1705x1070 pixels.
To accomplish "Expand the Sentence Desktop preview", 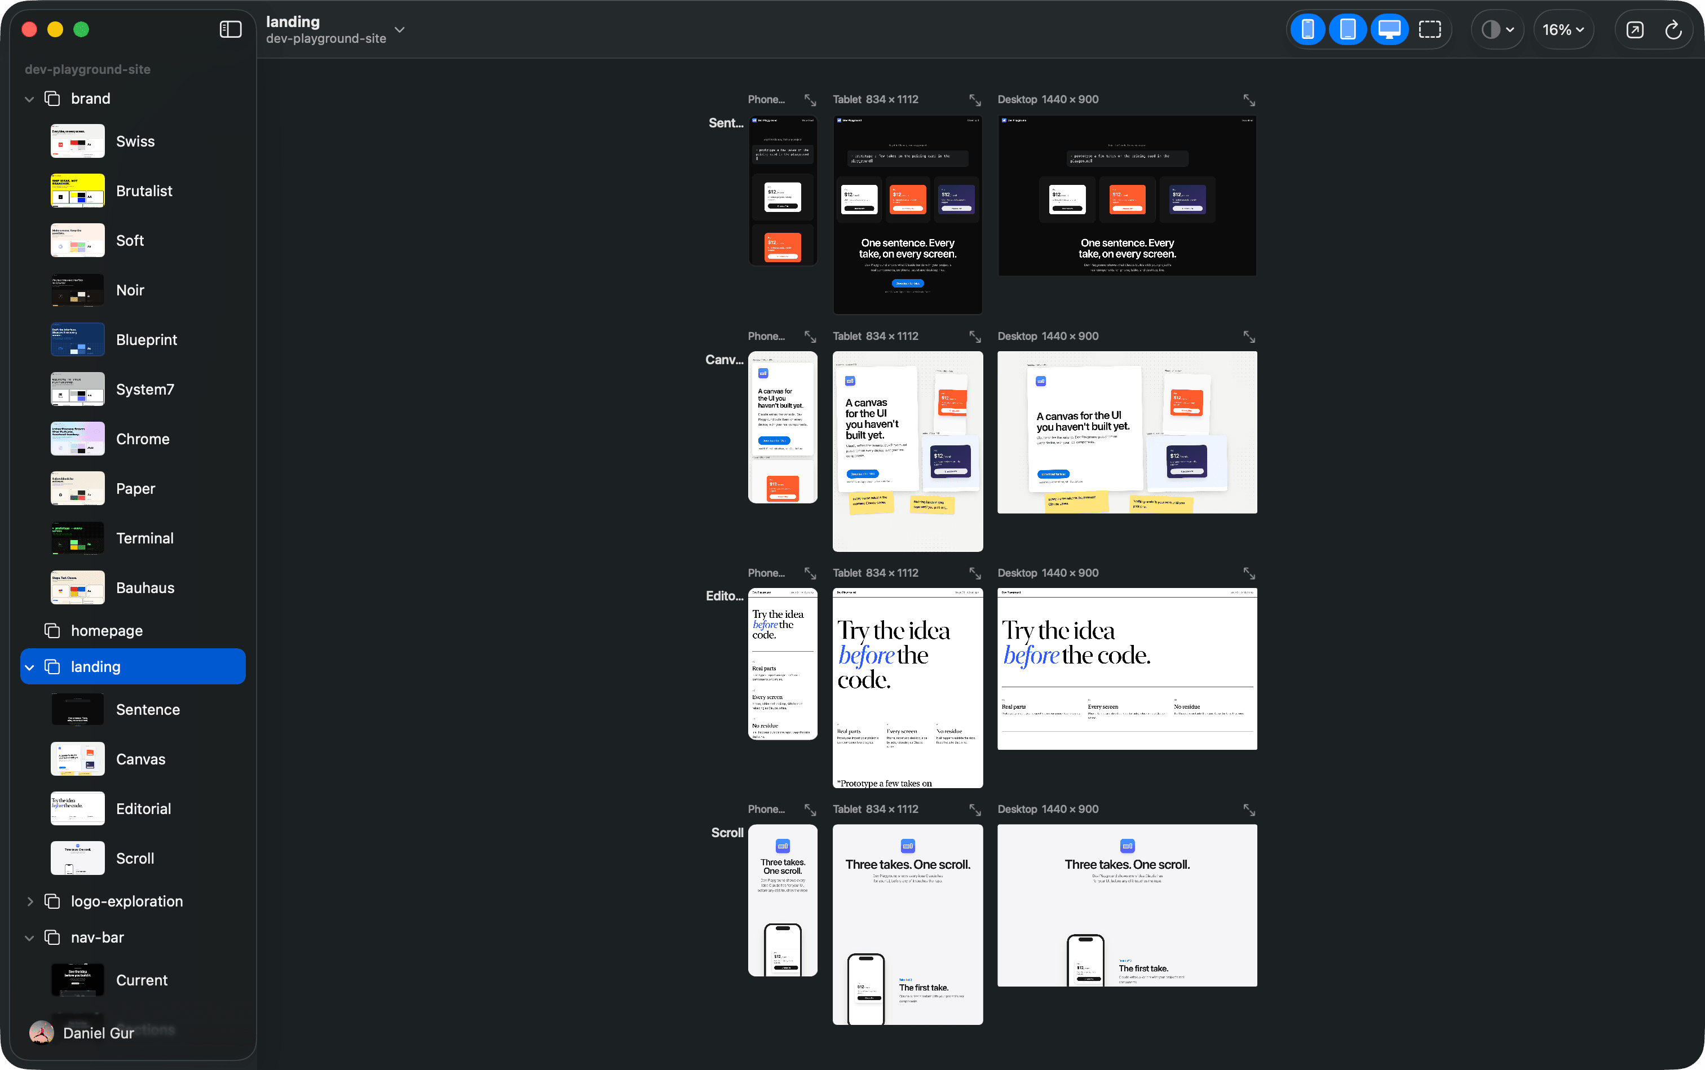I will 1249,100.
